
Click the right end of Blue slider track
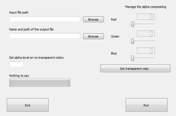coord(154,58)
